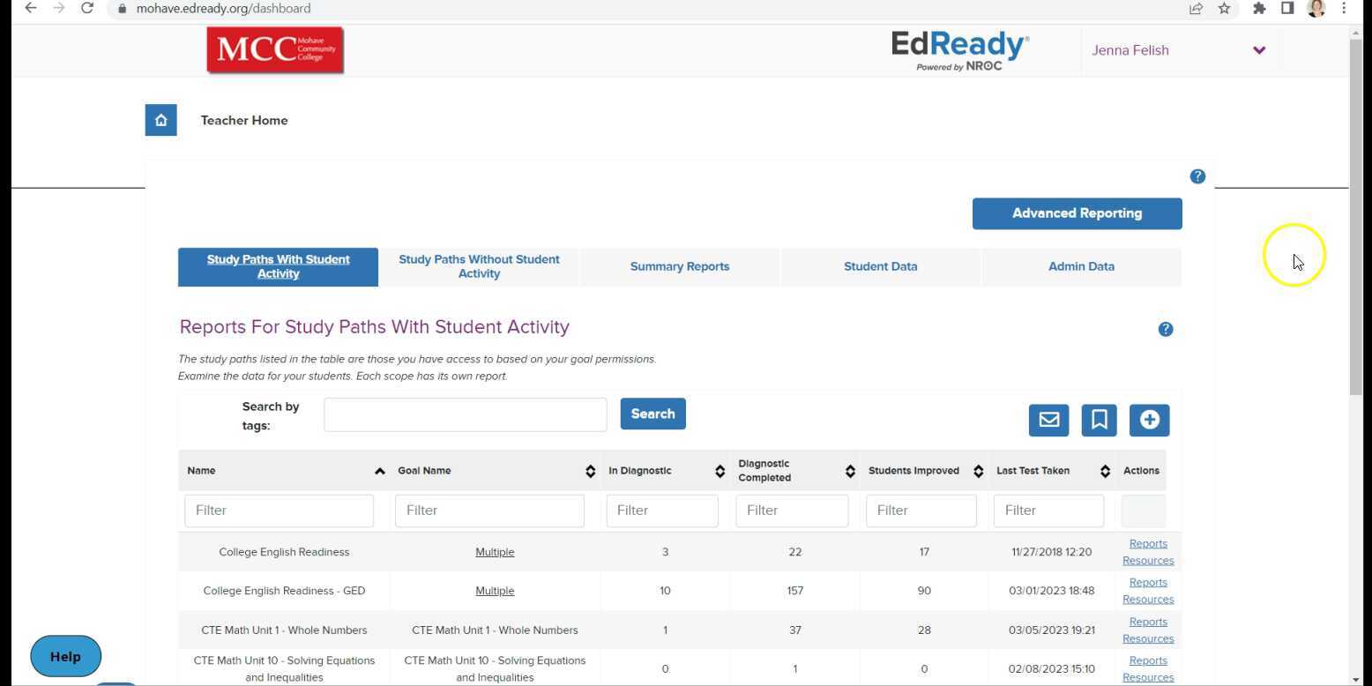1372x686 pixels.
Task: Click the bookmark saved reports icon
Action: [1099, 421]
